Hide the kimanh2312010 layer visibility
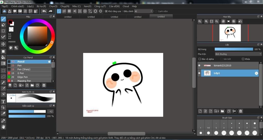 199,66
